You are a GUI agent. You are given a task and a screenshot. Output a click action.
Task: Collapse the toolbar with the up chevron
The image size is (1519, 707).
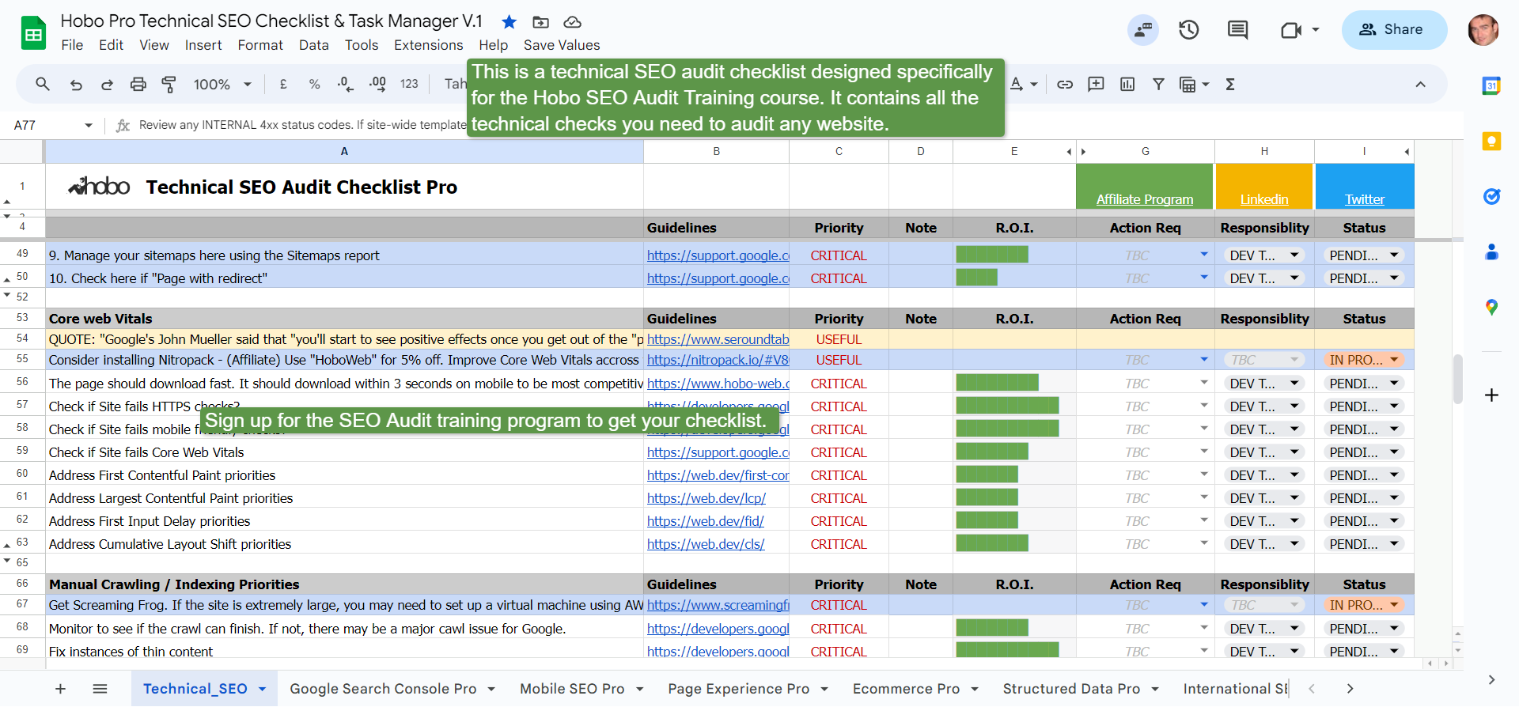pos(1420,85)
